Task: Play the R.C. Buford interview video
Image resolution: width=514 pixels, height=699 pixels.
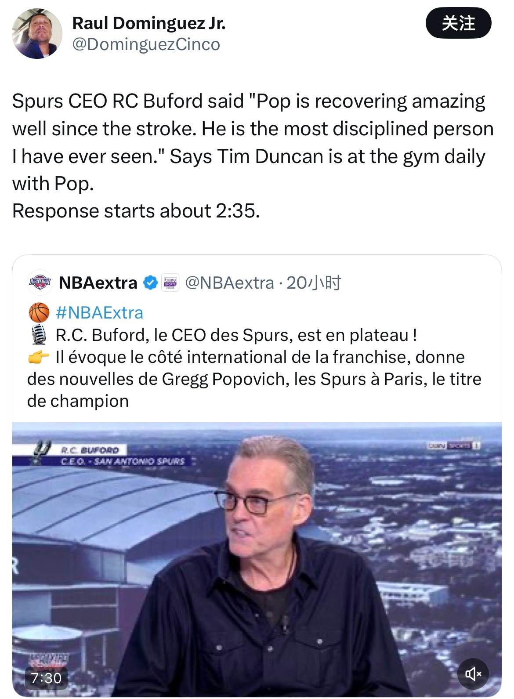Action: tap(257, 558)
